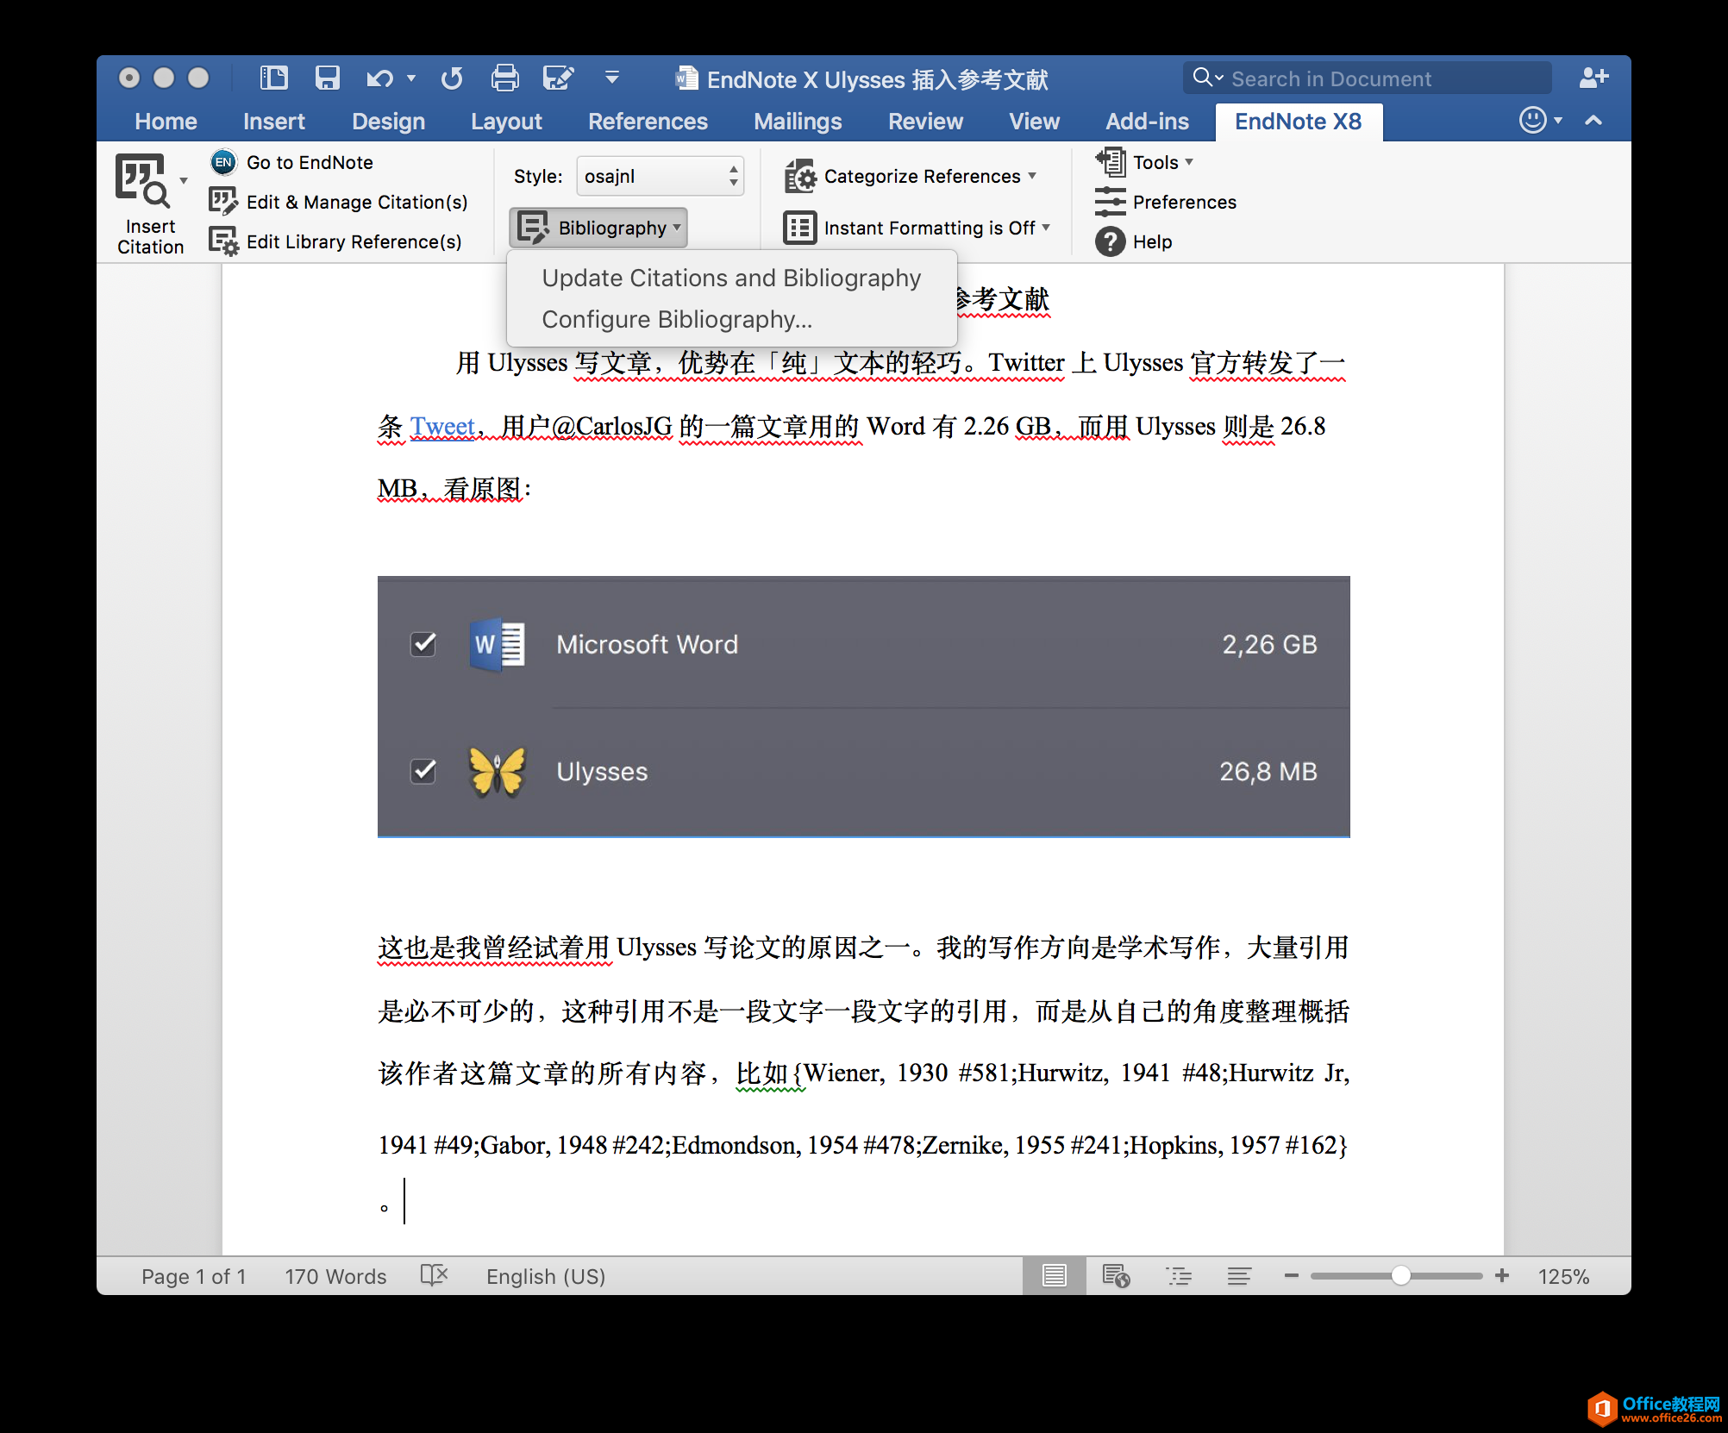This screenshot has height=1433, width=1728.
Task: Open Edit & Manage Citation(s)
Action: click(356, 202)
